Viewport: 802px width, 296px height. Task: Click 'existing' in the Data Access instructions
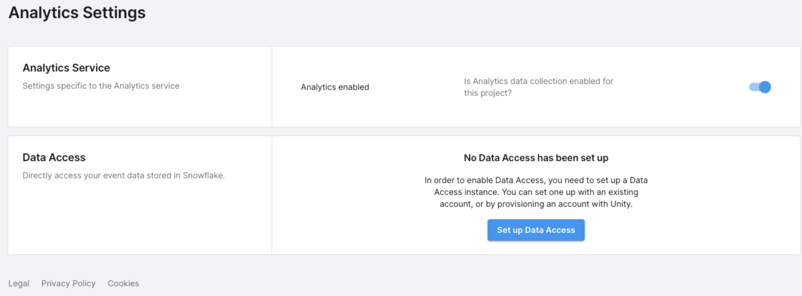(x=623, y=192)
